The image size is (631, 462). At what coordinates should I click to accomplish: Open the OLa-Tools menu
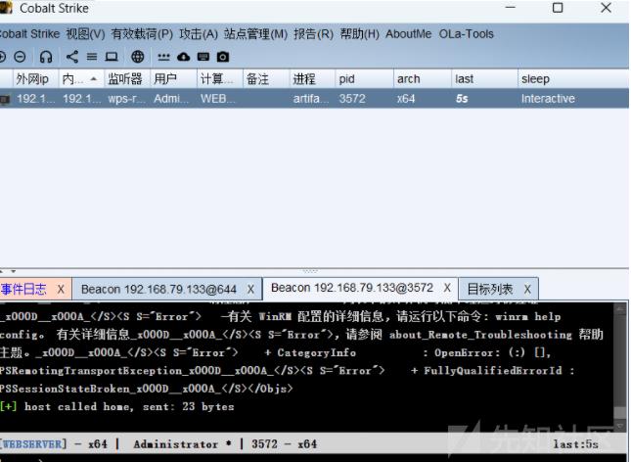[467, 34]
